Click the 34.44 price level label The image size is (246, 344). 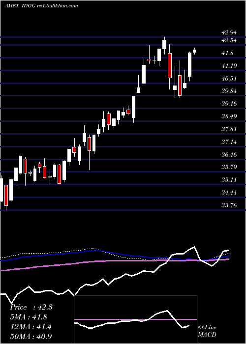click(229, 193)
